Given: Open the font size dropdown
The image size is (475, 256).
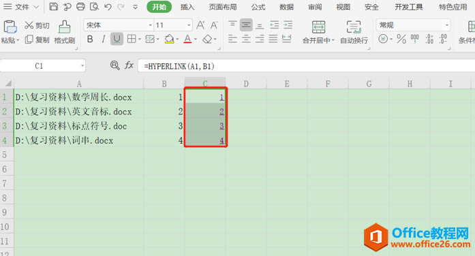Looking at the screenshot, I should (x=189, y=25).
